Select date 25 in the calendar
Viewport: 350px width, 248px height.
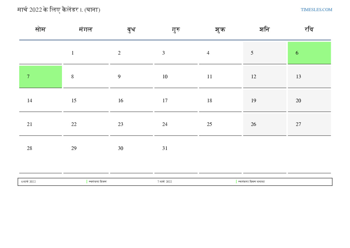pos(220,124)
